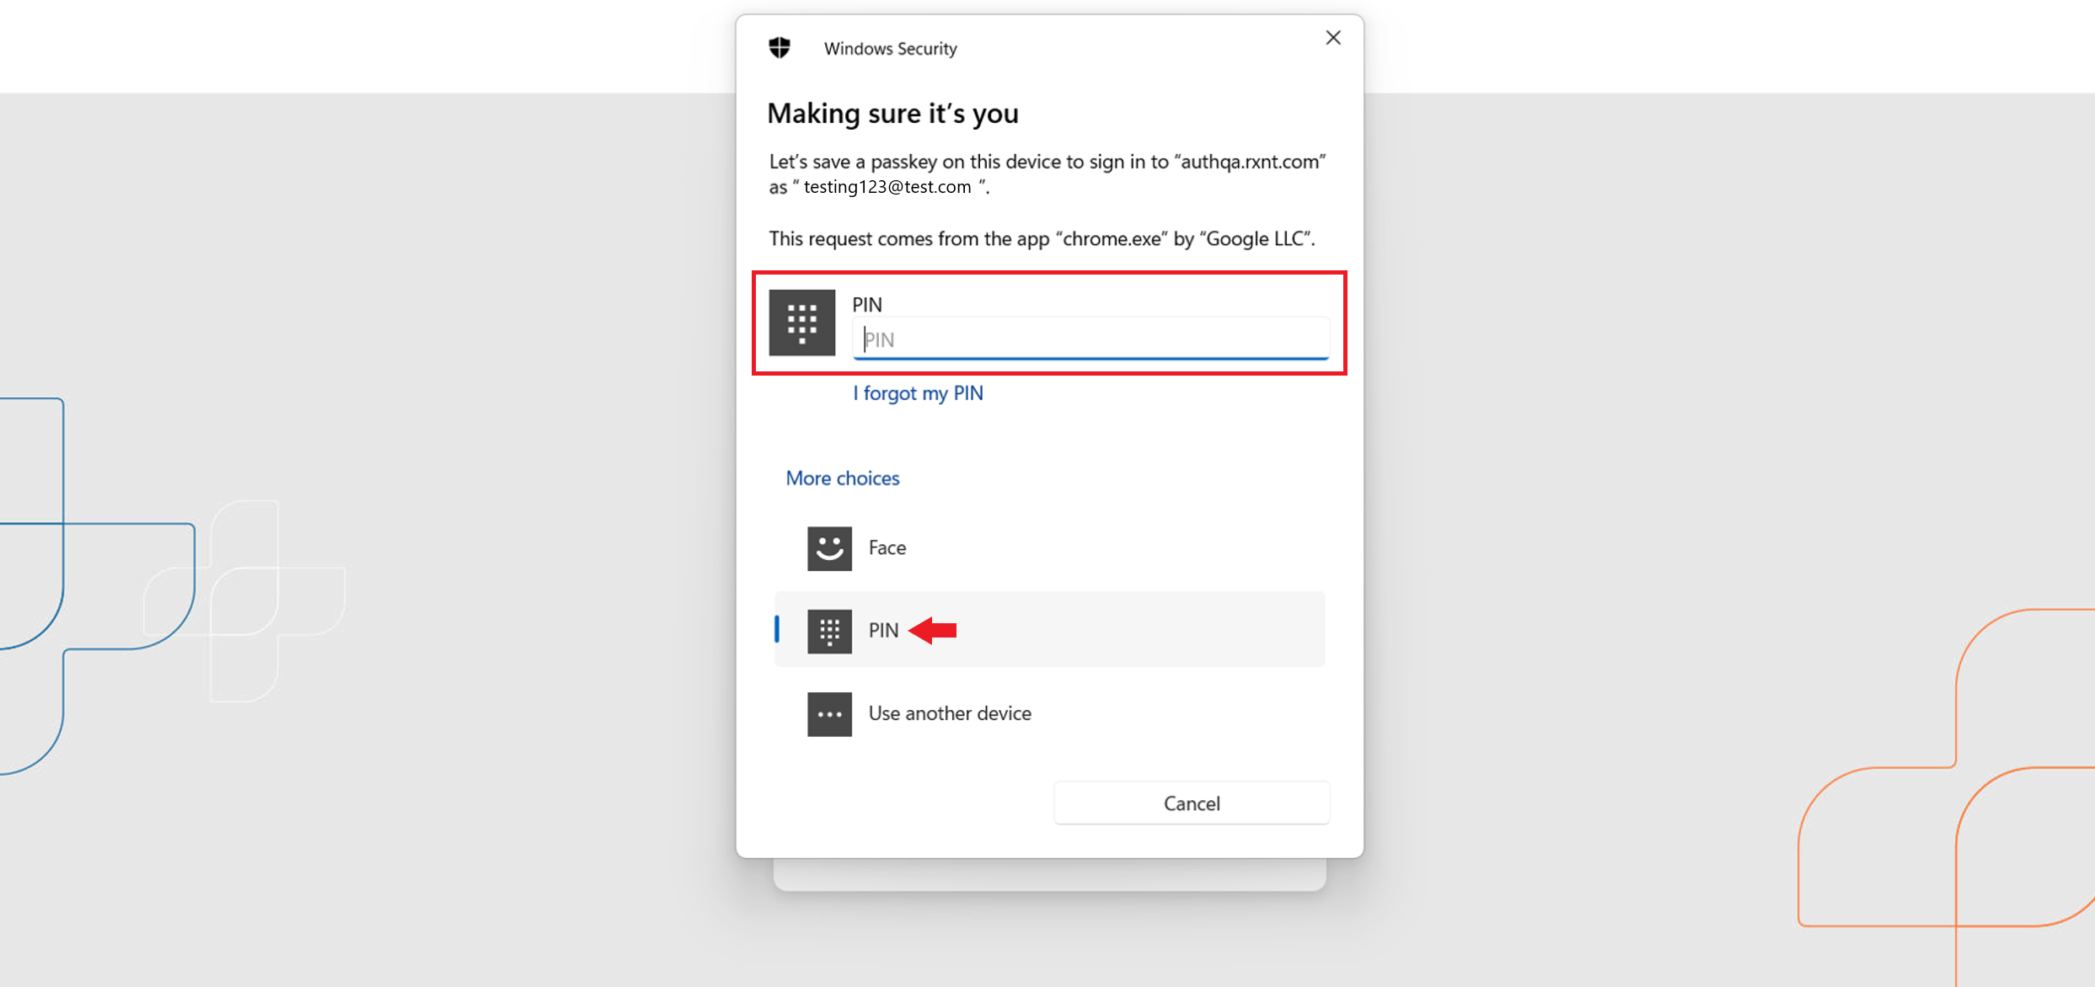Viewport: 2095px width, 987px height.
Task: Click the Face smiley icon
Action: pyautogui.click(x=829, y=548)
